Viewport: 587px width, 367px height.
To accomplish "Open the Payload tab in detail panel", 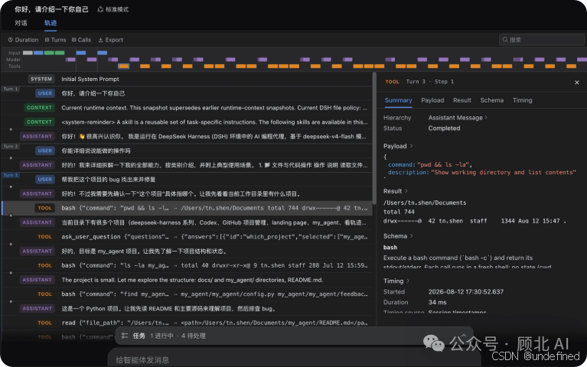I will (432, 100).
